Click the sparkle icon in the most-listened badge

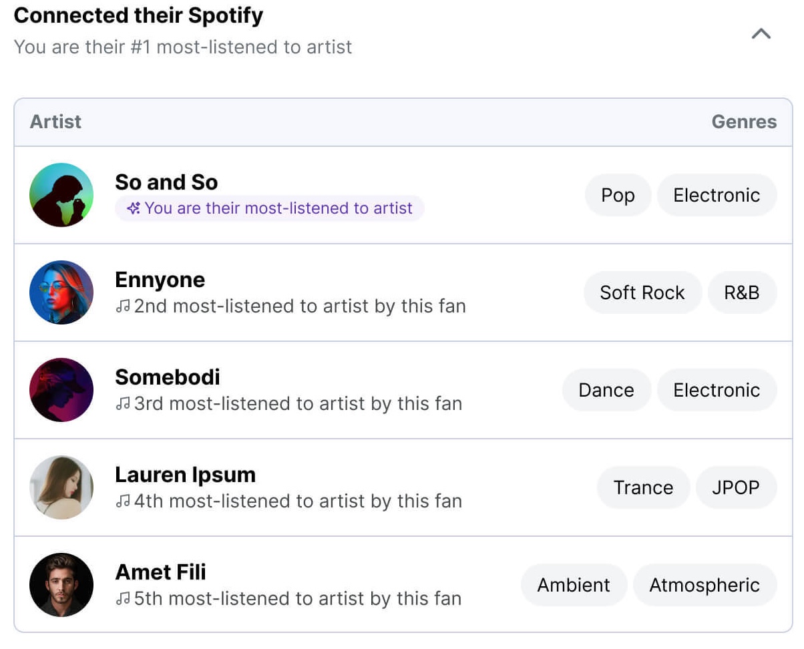[x=134, y=208]
